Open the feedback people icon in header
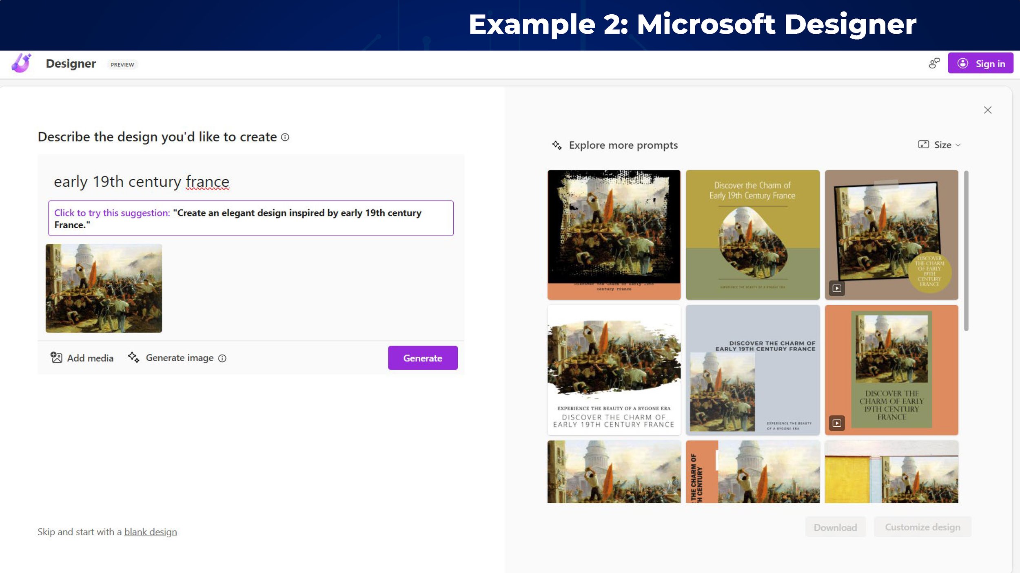 pyautogui.click(x=934, y=63)
